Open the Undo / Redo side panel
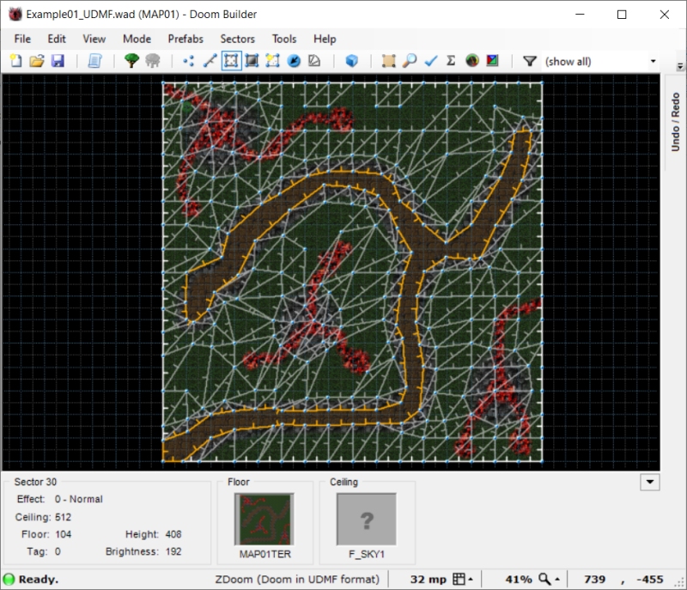Screen dimensions: 687x590 (x=675, y=122)
